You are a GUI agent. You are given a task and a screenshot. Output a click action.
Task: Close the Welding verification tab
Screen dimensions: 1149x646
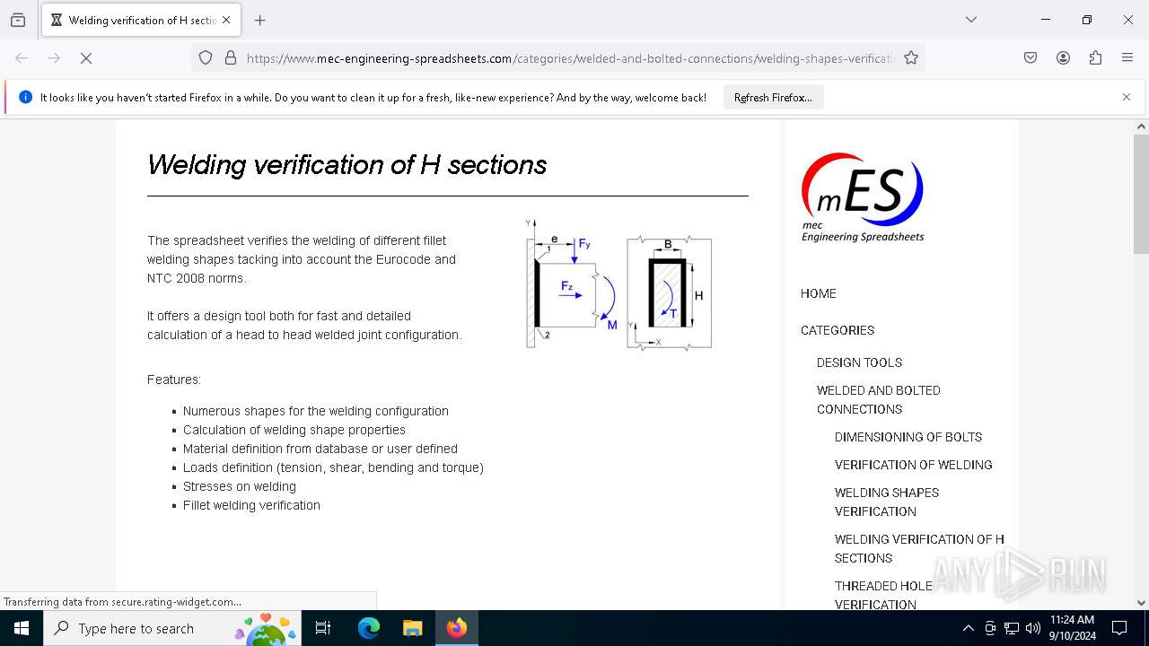[226, 20]
